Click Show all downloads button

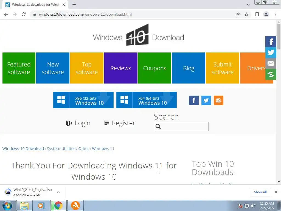pos(260,192)
